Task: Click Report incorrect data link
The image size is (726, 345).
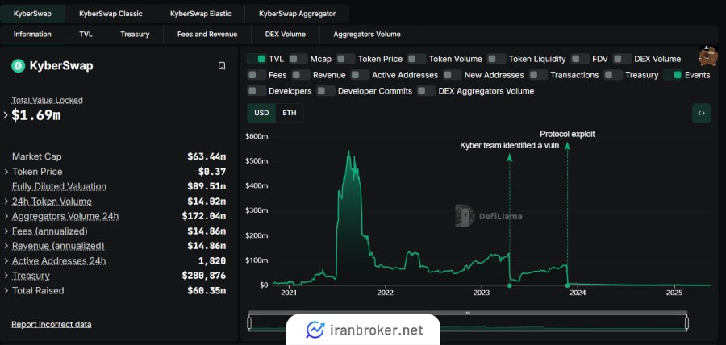Action: (51, 324)
